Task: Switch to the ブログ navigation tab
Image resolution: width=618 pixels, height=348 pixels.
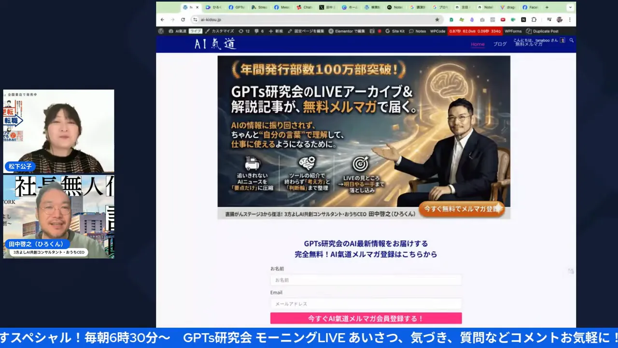Action: (x=500, y=43)
